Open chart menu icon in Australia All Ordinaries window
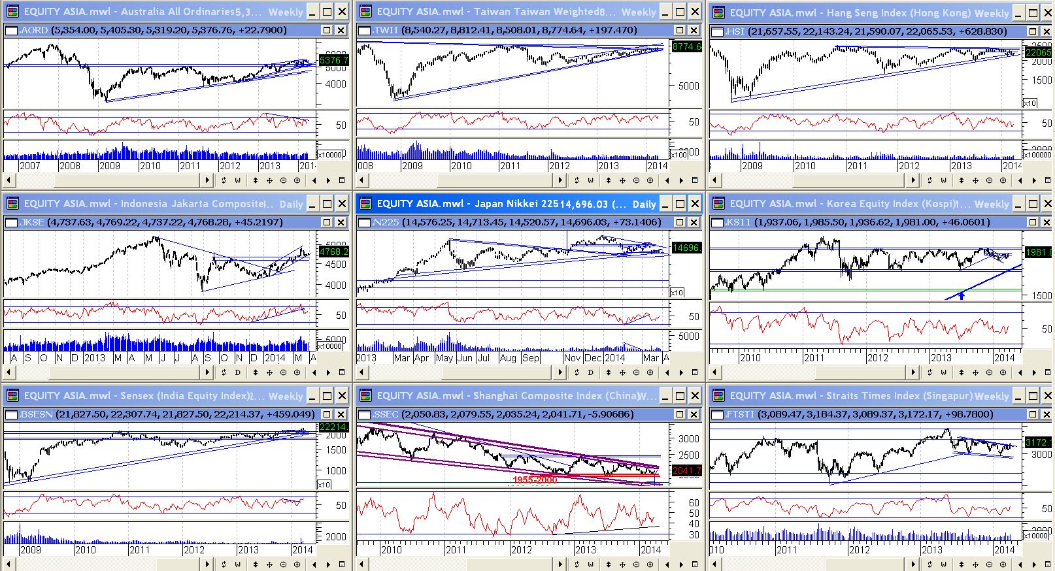This screenshot has height=571, width=1055. [341, 180]
